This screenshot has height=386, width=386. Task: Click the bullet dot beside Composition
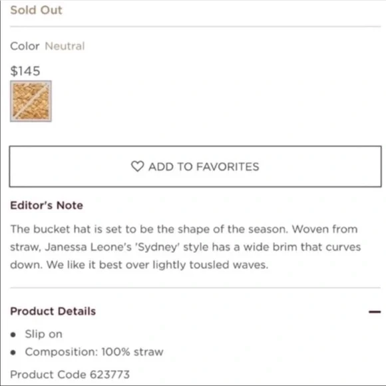(x=13, y=353)
